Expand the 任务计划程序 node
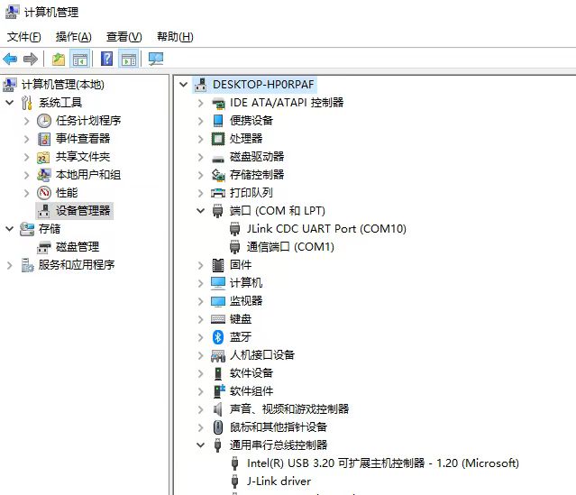The image size is (576, 495). [26, 121]
